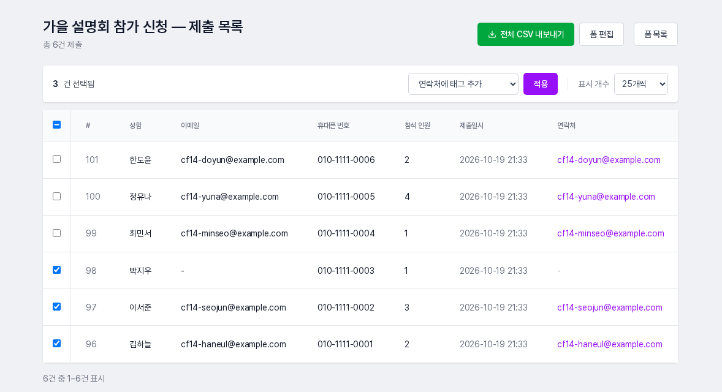The image size is (722, 392).
Task: Click the name 최민서
Action: [x=140, y=233]
